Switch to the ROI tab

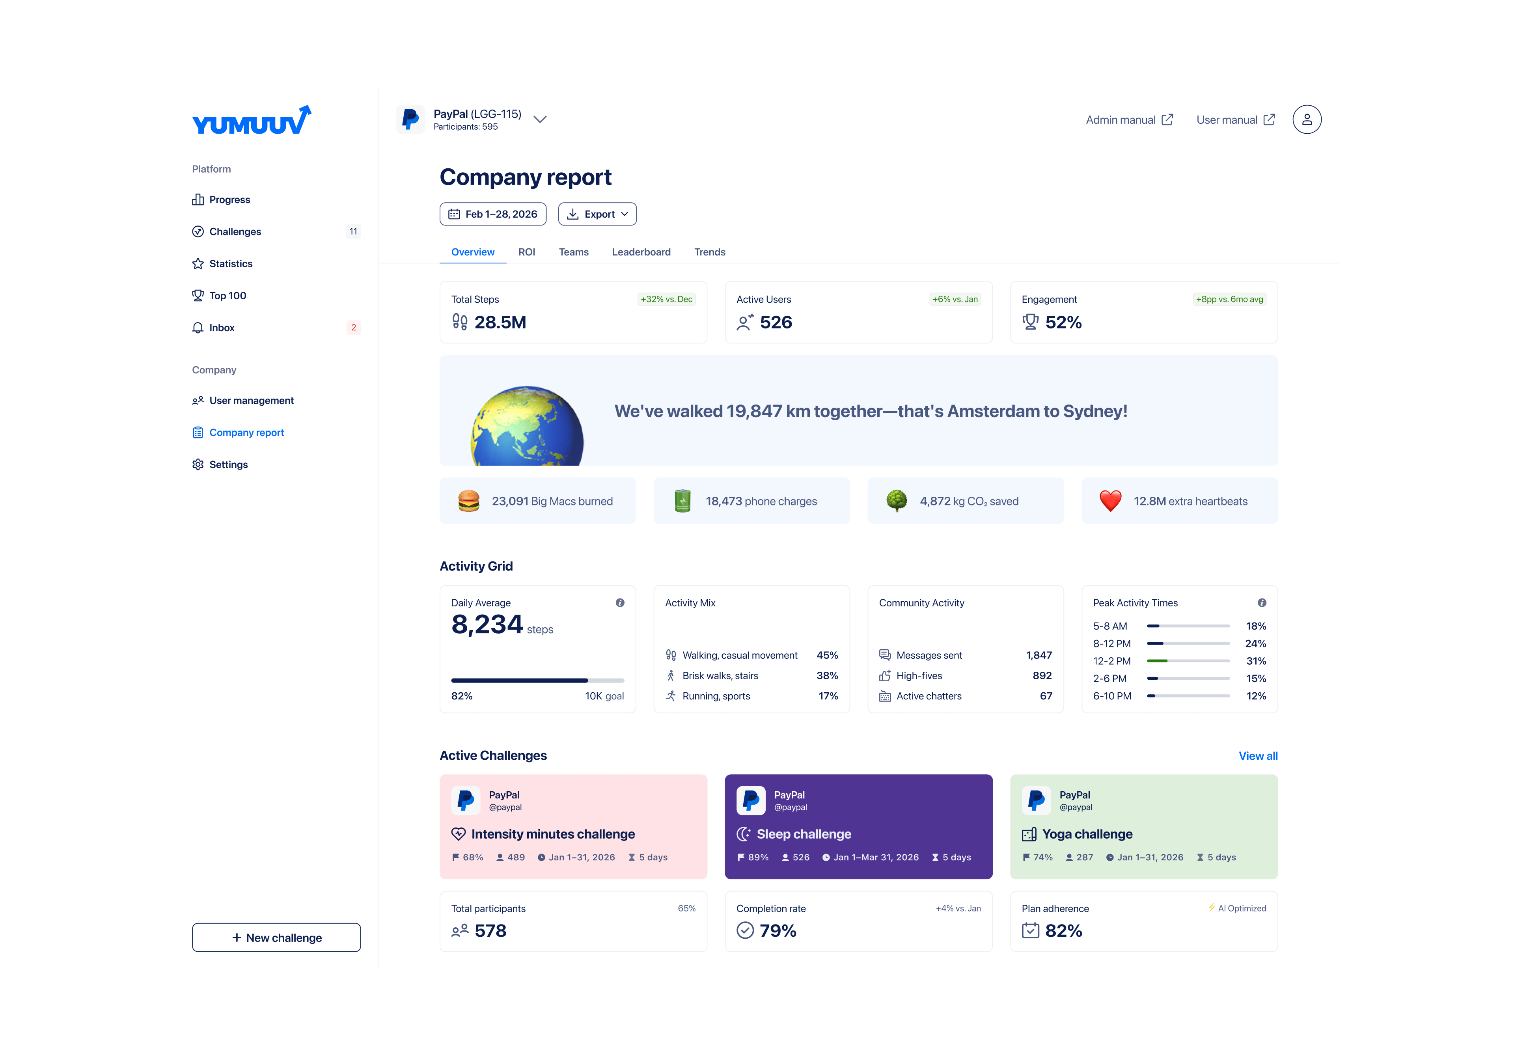(526, 252)
